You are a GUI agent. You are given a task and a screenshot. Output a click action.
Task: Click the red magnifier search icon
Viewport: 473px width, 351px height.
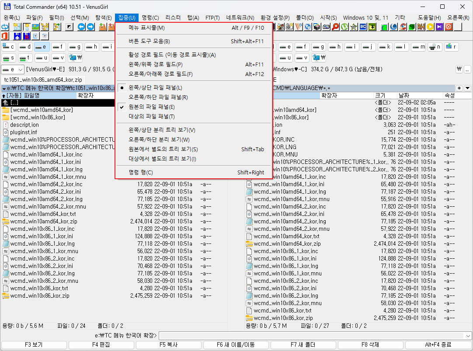(335, 27)
